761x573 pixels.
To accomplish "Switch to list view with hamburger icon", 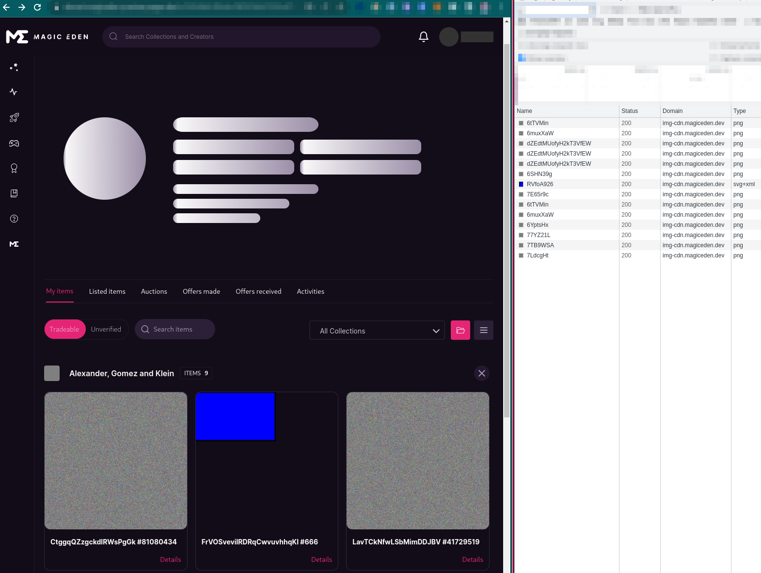I will (483, 330).
